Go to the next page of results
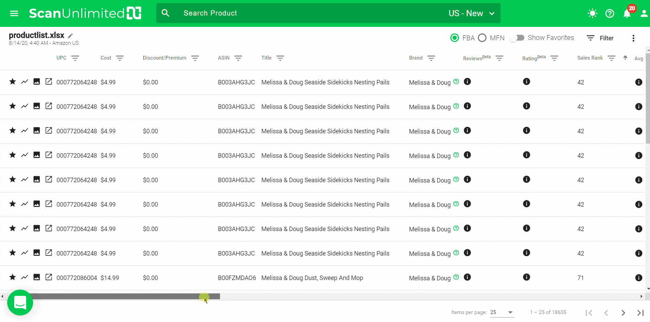Viewport: 650px width, 322px height. click(623, 313)
